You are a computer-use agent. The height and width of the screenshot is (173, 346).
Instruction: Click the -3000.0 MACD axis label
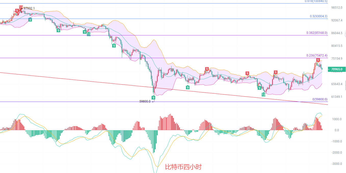click(x=337, y=164)
